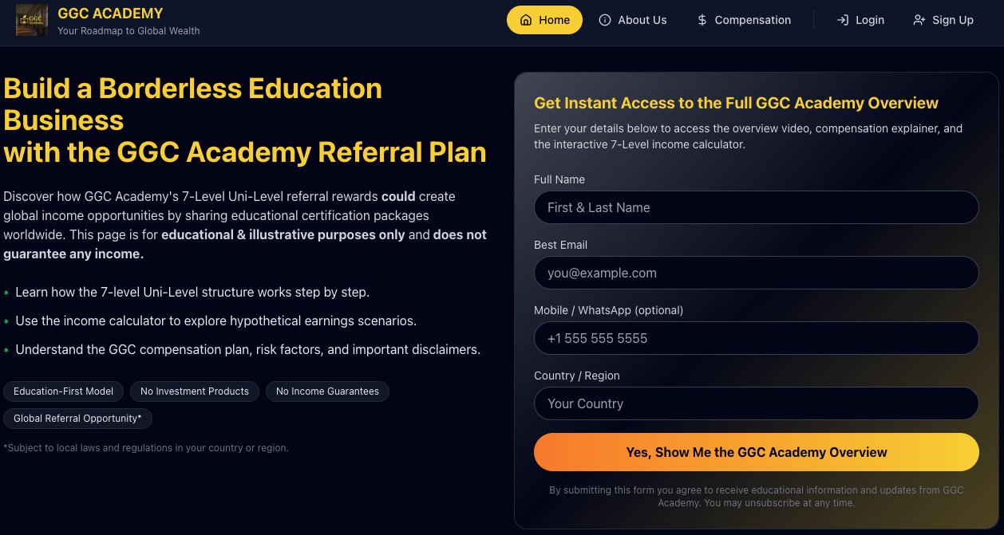Open the Login link
Image resolution: width=1004 pixels, height=535 pixels.
(869, 20)
